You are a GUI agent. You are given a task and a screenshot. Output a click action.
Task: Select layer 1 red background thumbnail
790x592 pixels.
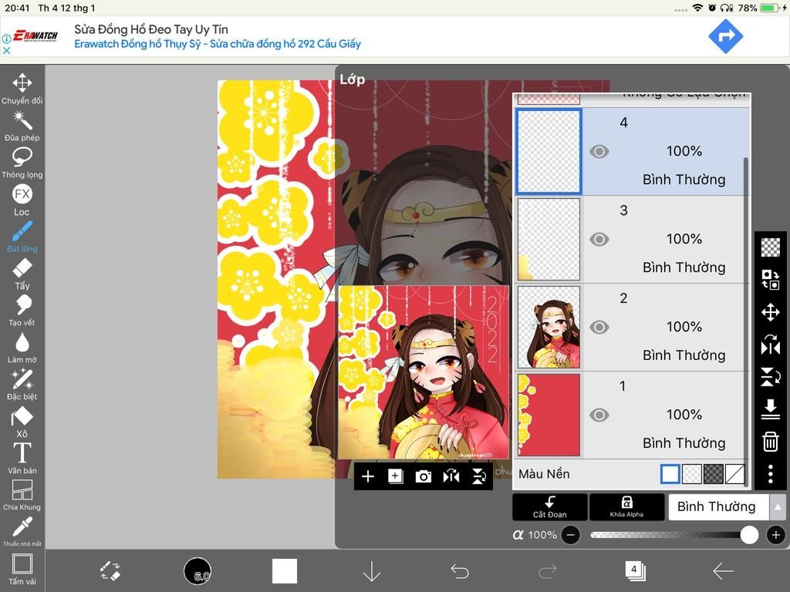(549, 415)
